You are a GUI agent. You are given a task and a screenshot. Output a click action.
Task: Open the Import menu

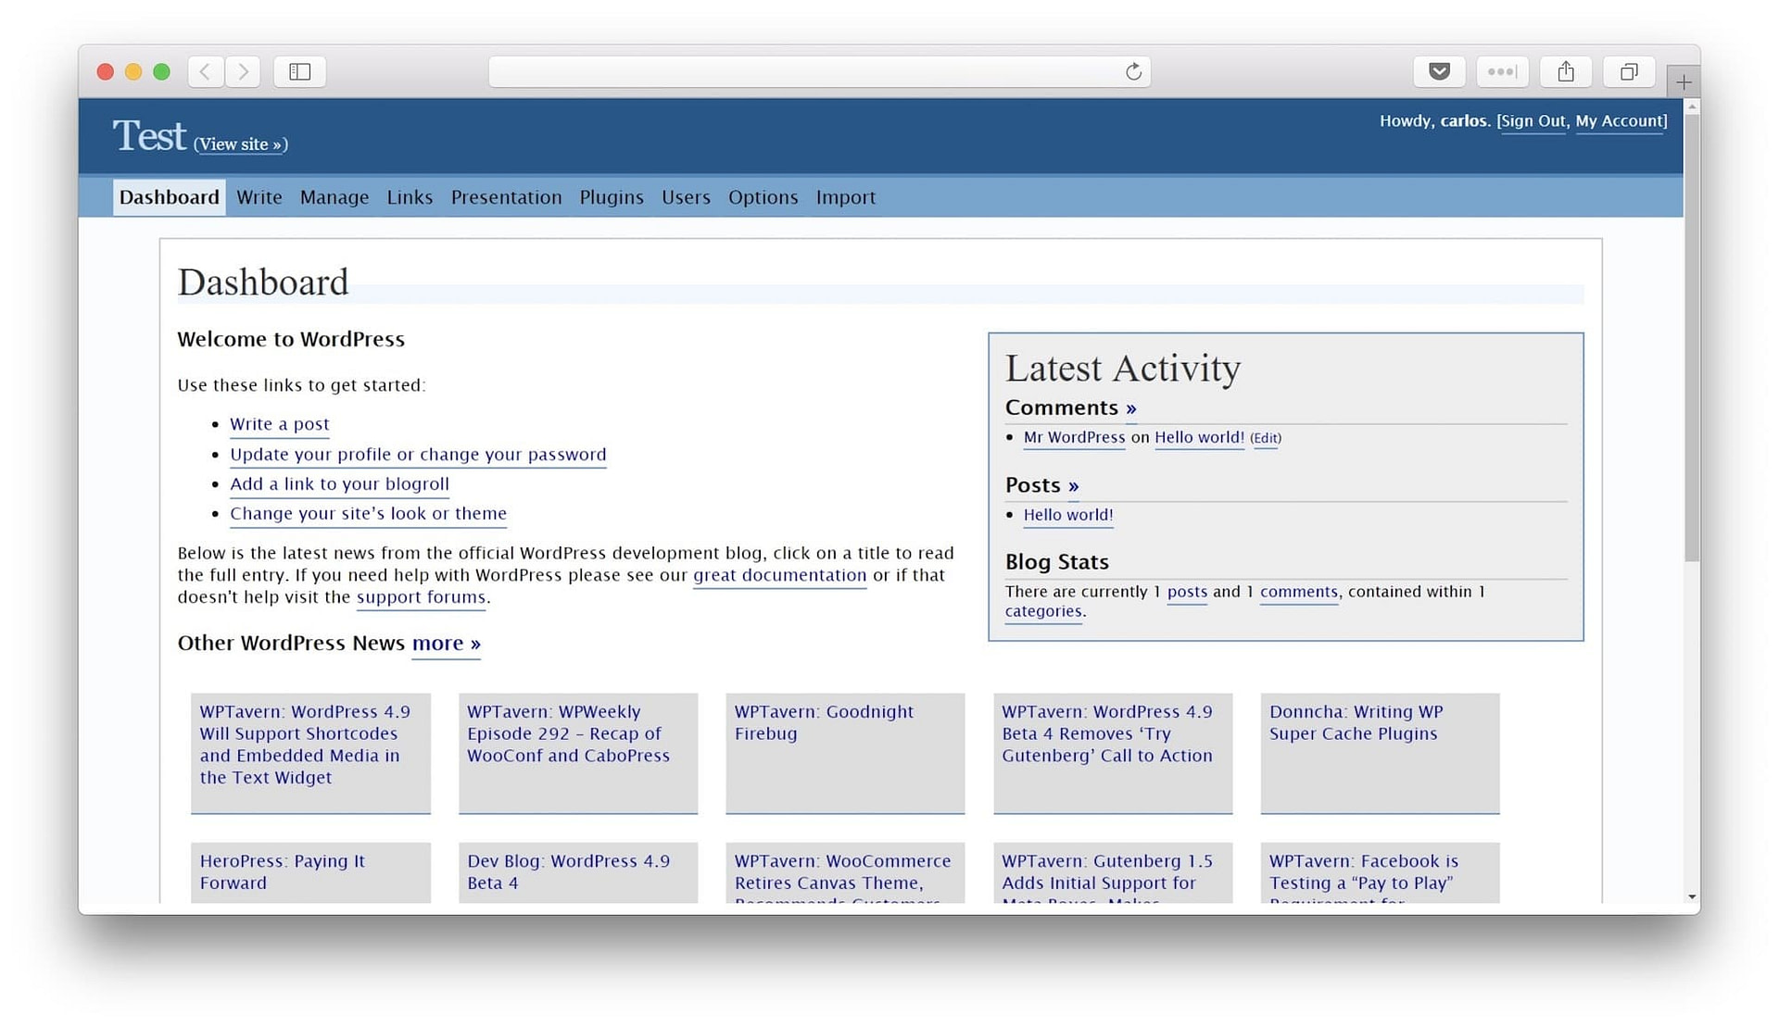click(x=846, y=197)
